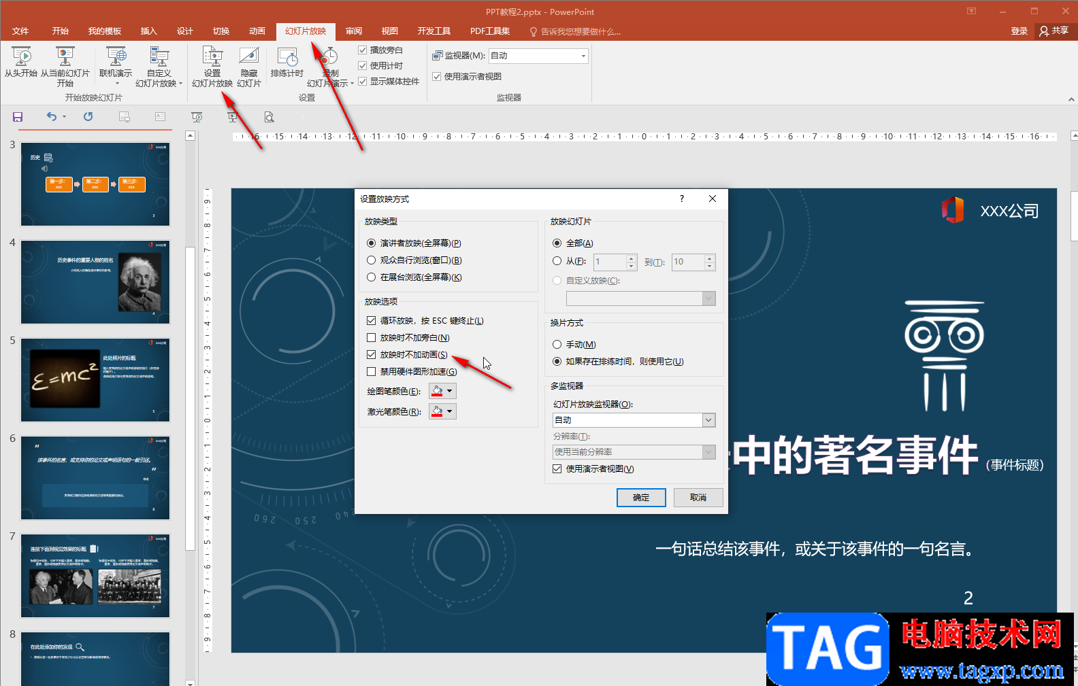Select slide 4 Einstein thumbnail
The image size is (1078, 686).
[95, 282]
